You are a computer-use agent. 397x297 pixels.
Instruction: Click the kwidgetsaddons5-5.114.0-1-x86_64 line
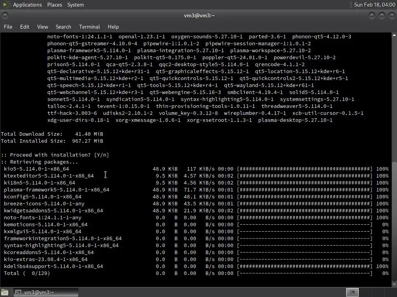pyautogui.click(x=196, y=210)
